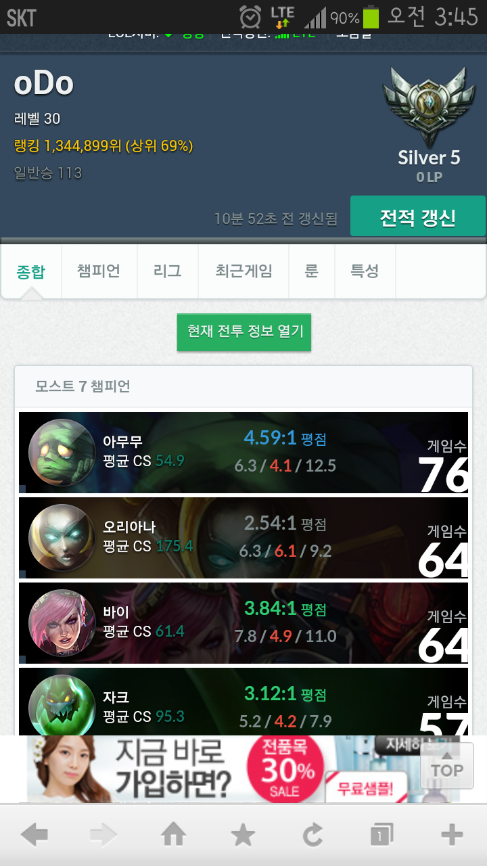Viewport: 487px width, 866px height.
Task: Tap the Silver 5 rank emblem
Action: pyautogui.click(x=425, y=105)
